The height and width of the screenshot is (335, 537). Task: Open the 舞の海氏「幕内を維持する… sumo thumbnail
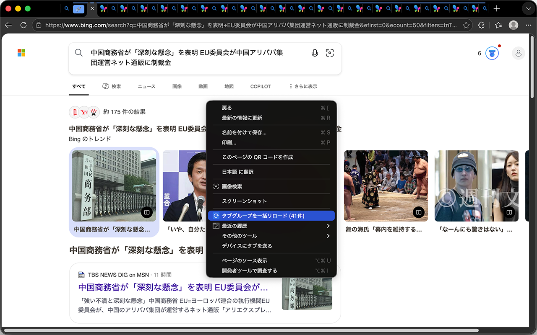[x=386, y=186]
